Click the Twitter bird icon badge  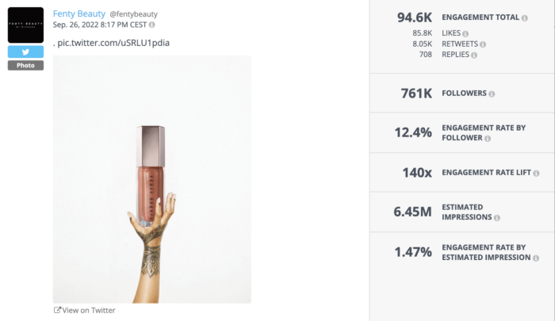click(x=25, y=52)
